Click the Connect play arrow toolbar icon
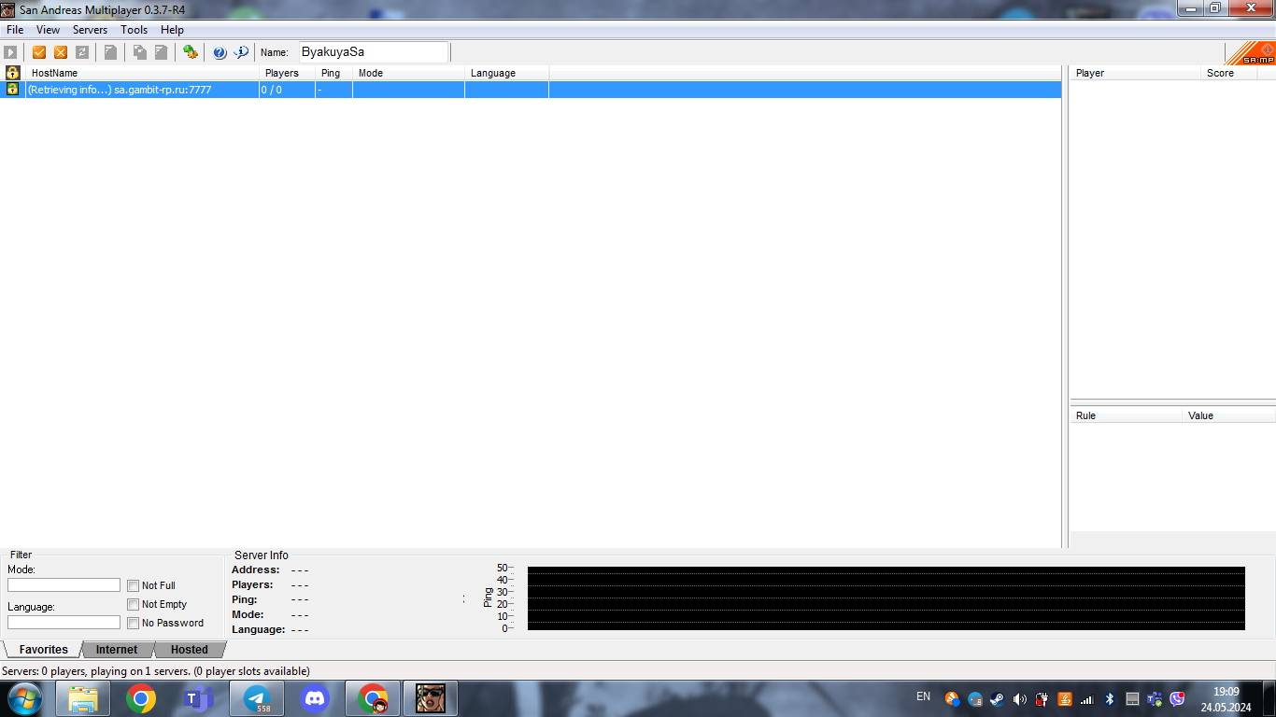Screen dimensions: 1276x717 click(x=11, y=52)
